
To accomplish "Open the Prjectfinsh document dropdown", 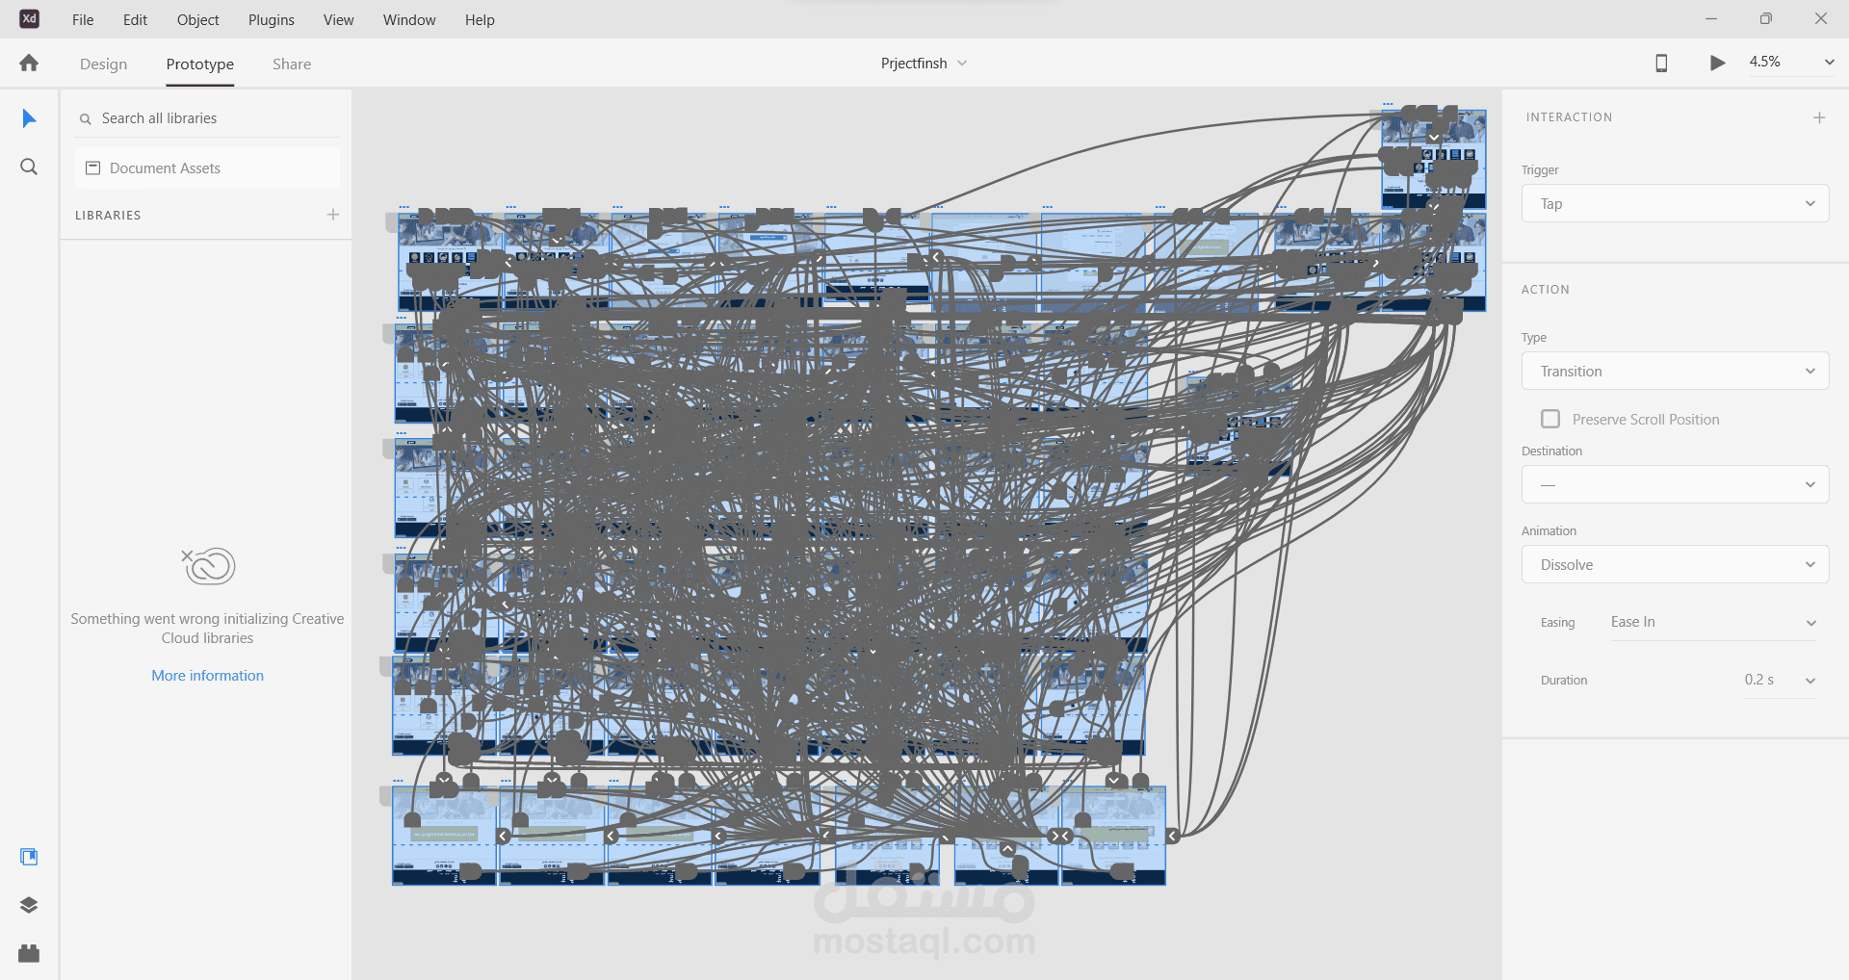I will coord(924,64).
